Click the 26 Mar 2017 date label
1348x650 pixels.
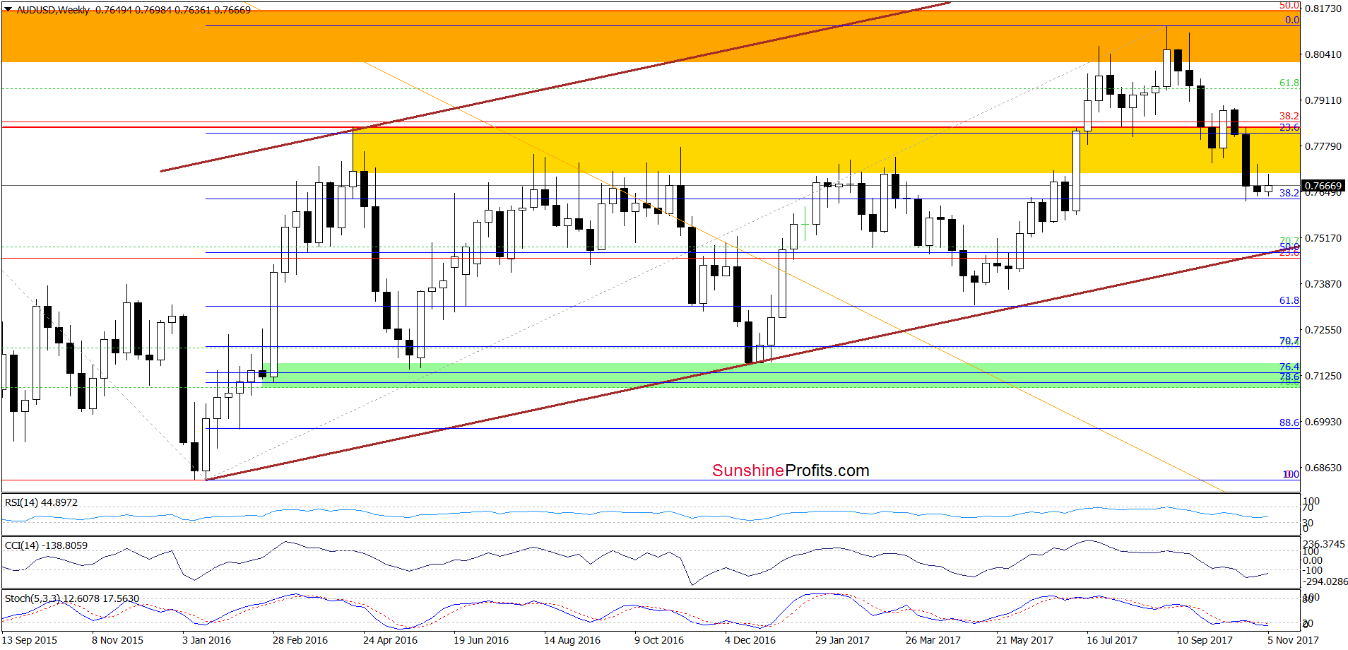[x=933, y=640]
